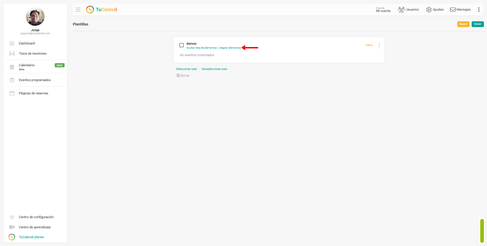Click Calendario calendar icon
Viewport: 487px width, 246px height.
[12, 67]
